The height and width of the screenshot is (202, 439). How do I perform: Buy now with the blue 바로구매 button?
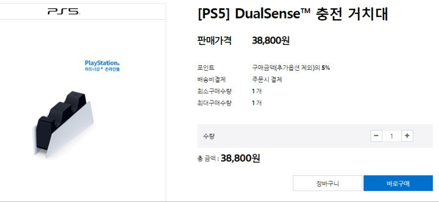pos(398,183)
